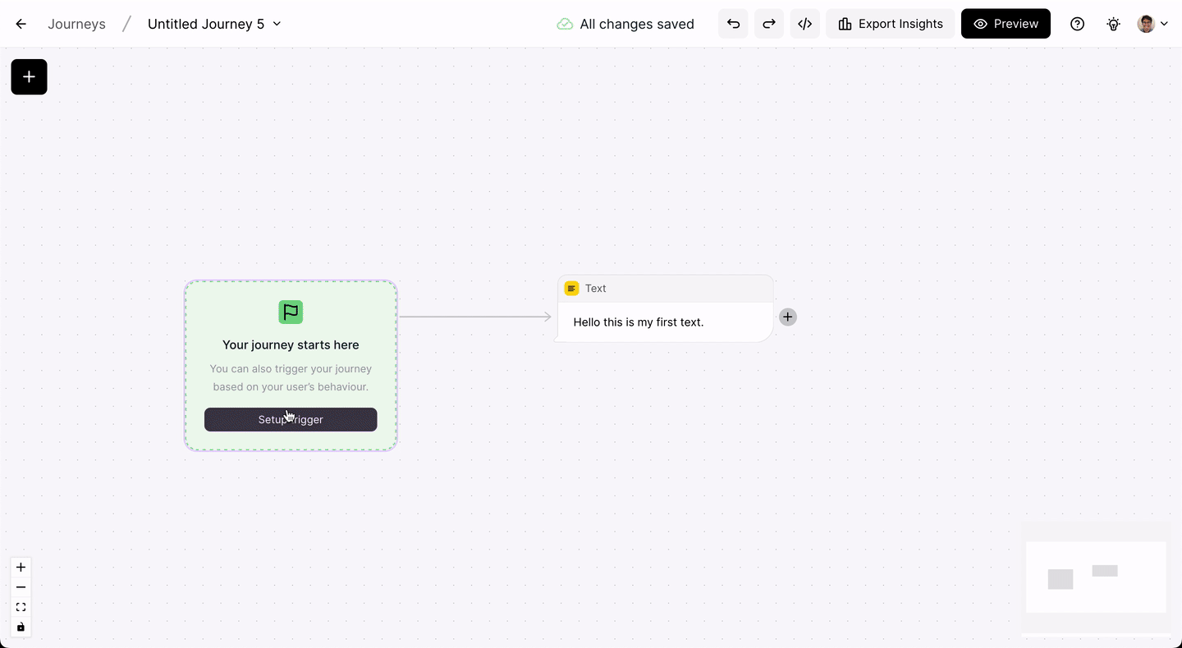This screenshot has width=1182, height=648.
Task: Click the green flag start icon
Action: [x=291, y=312]
